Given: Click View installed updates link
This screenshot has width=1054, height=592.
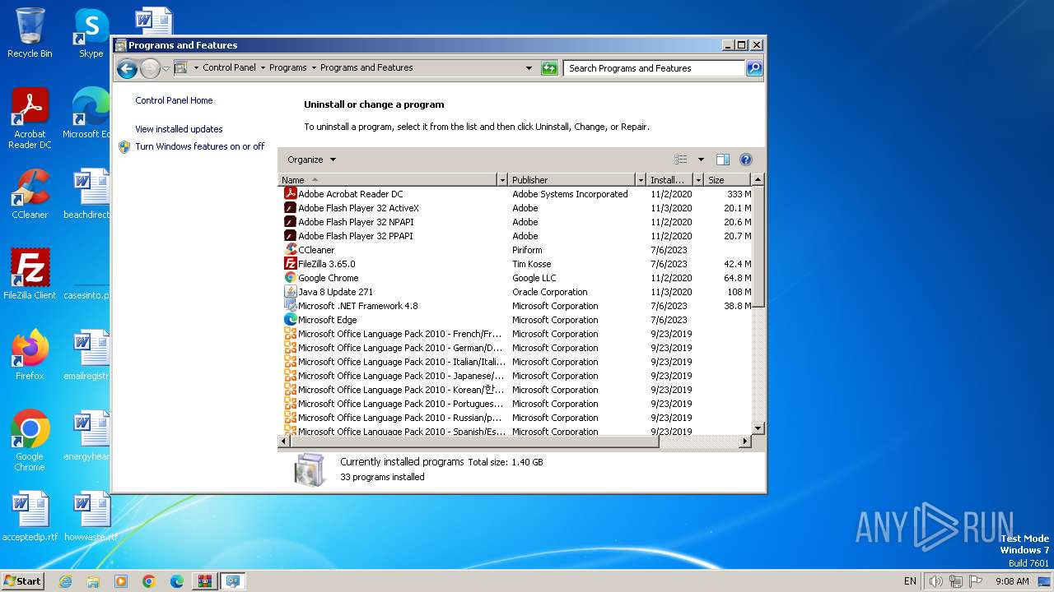Looking at the screenshot, I should point(179,129).
